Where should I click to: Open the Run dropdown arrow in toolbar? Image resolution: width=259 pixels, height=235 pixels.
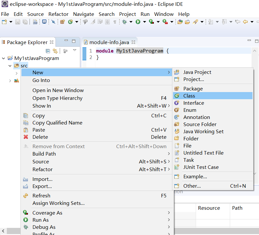pyautogui.click(x=144, y=22)
